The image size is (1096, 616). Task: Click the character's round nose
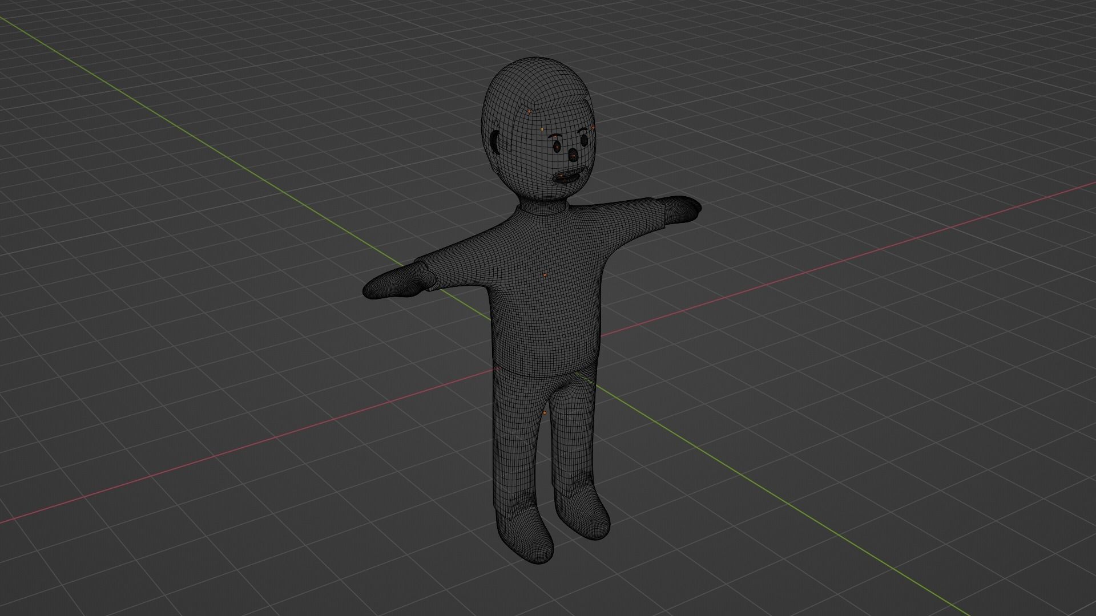(x=573, y=155)
